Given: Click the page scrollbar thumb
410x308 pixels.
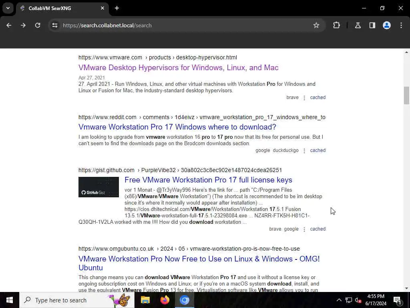Looking at the screenshot, I should 406,95.
